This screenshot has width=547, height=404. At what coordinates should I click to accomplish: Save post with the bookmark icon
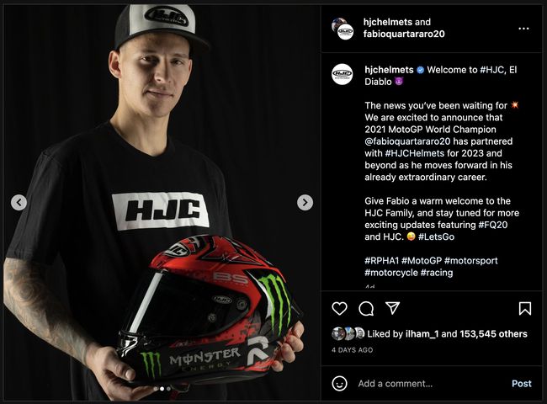pyautogui.click(x=524, y=308)
